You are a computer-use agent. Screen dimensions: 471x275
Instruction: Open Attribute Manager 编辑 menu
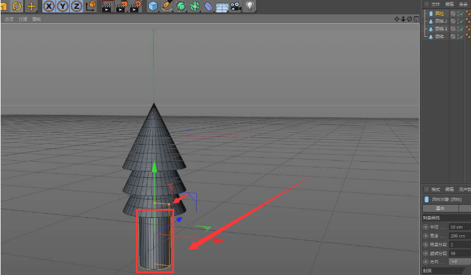click(450, 189)
